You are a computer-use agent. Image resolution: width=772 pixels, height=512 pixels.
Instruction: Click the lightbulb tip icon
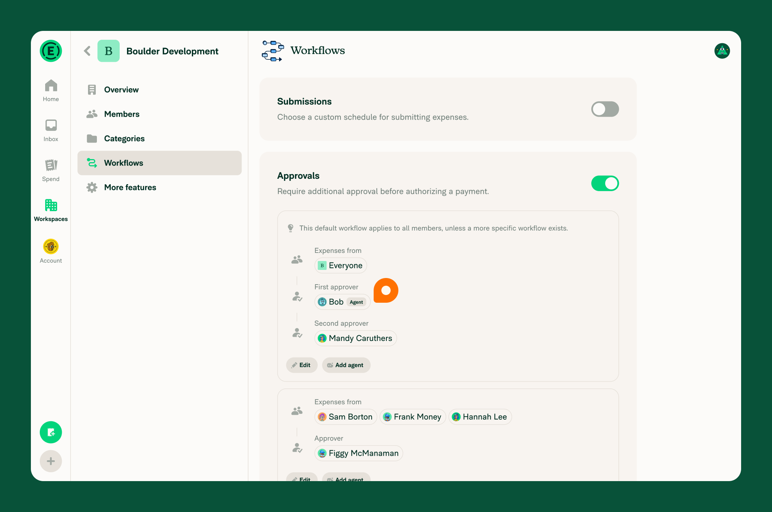coord(291,228)
